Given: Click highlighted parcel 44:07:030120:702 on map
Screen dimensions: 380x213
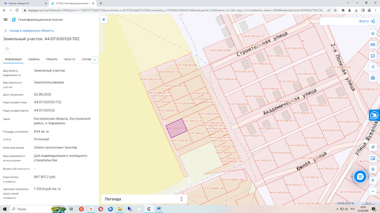Looking at the screenshot, I should tap(176, 128).
